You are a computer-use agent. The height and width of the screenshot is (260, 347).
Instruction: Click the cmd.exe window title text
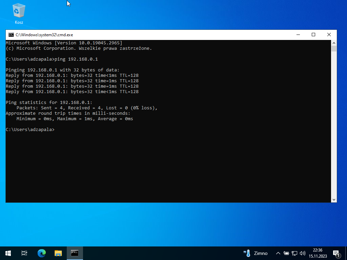coord(44,35)
